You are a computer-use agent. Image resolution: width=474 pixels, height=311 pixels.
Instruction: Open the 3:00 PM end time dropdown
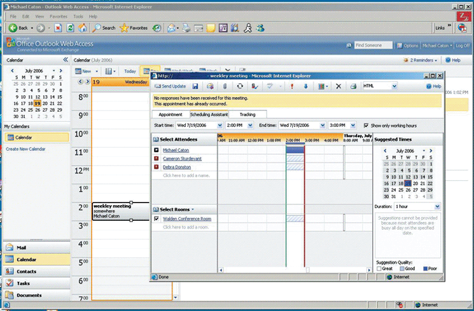352,126
